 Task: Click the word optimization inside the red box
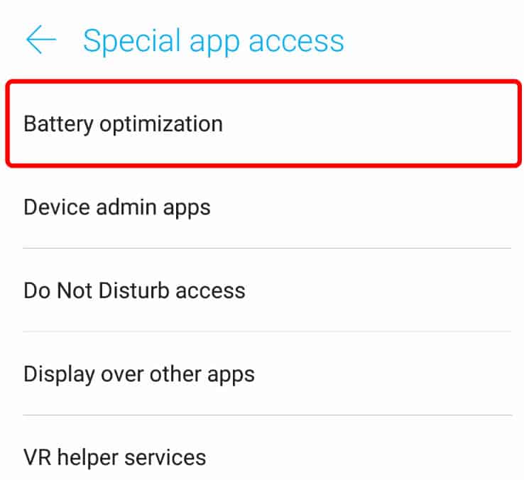[161, 124]
